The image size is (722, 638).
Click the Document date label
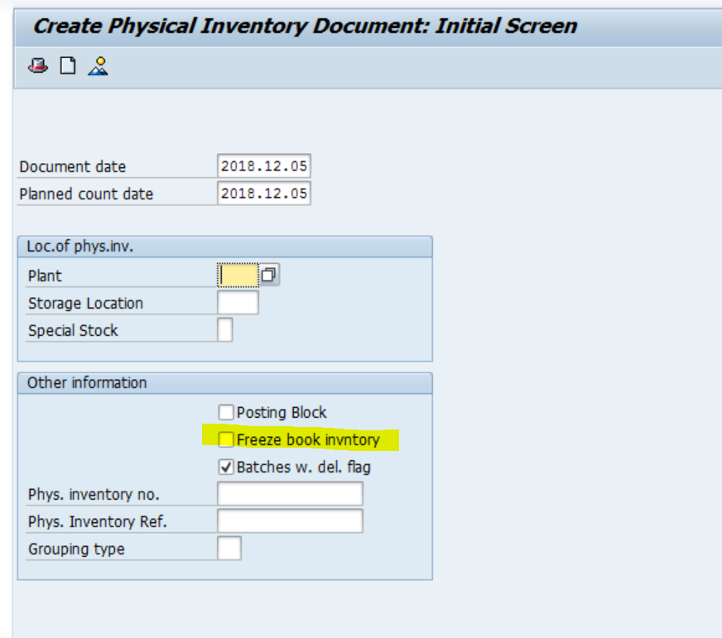(72, 166)
